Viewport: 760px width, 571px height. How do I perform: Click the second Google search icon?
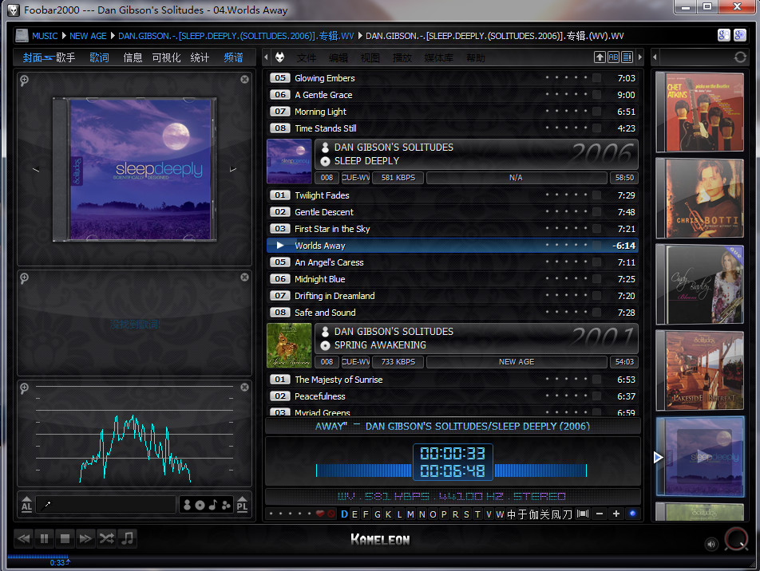(739, 35)
